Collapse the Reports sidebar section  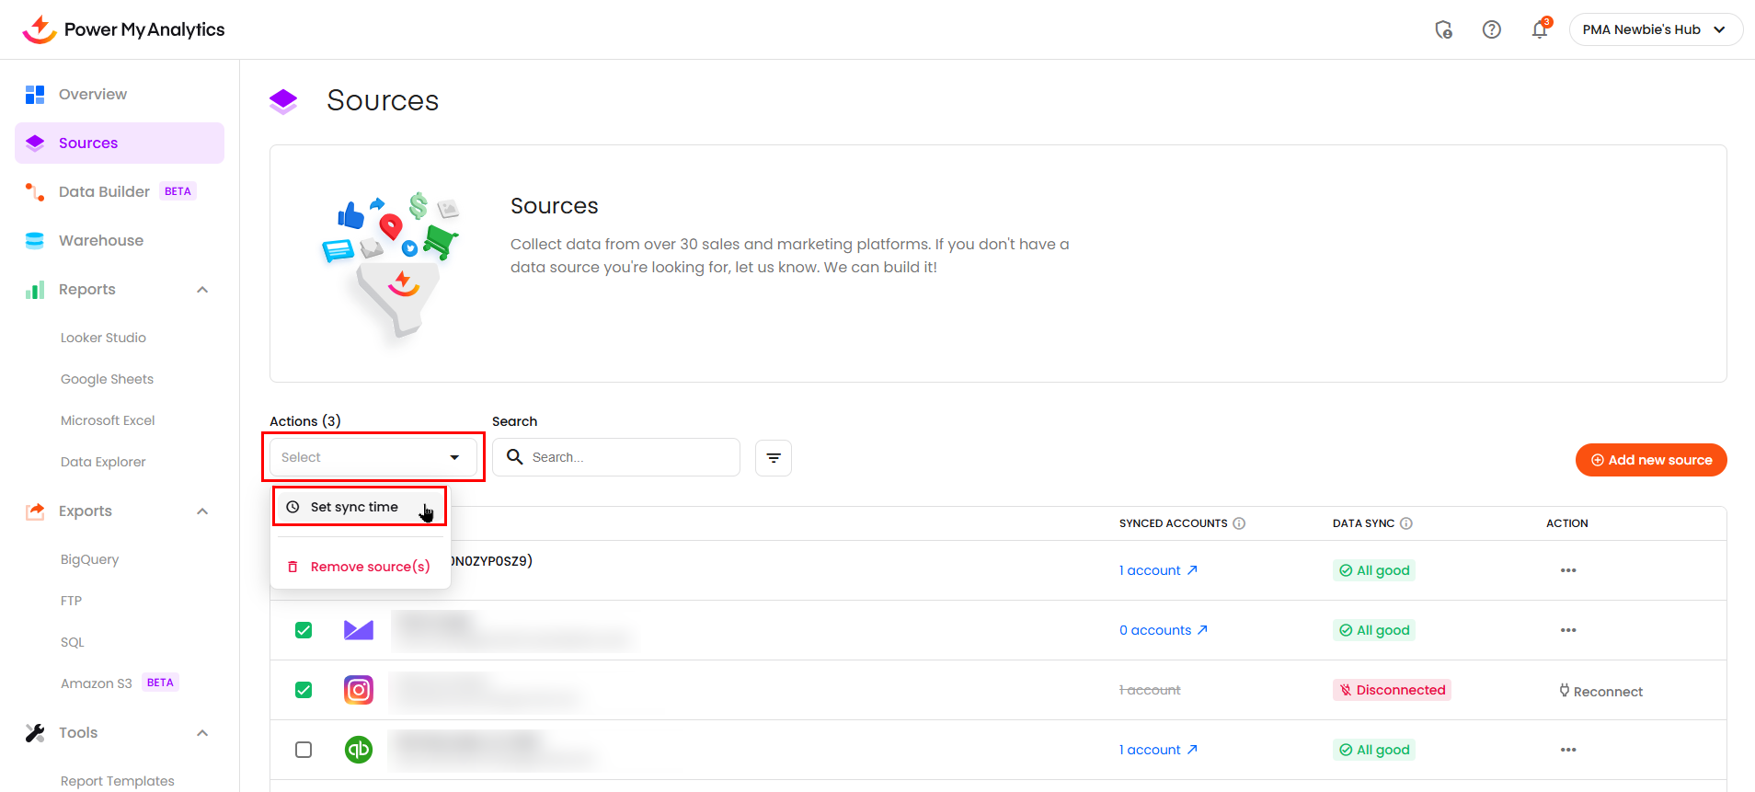tap(202, 290)
